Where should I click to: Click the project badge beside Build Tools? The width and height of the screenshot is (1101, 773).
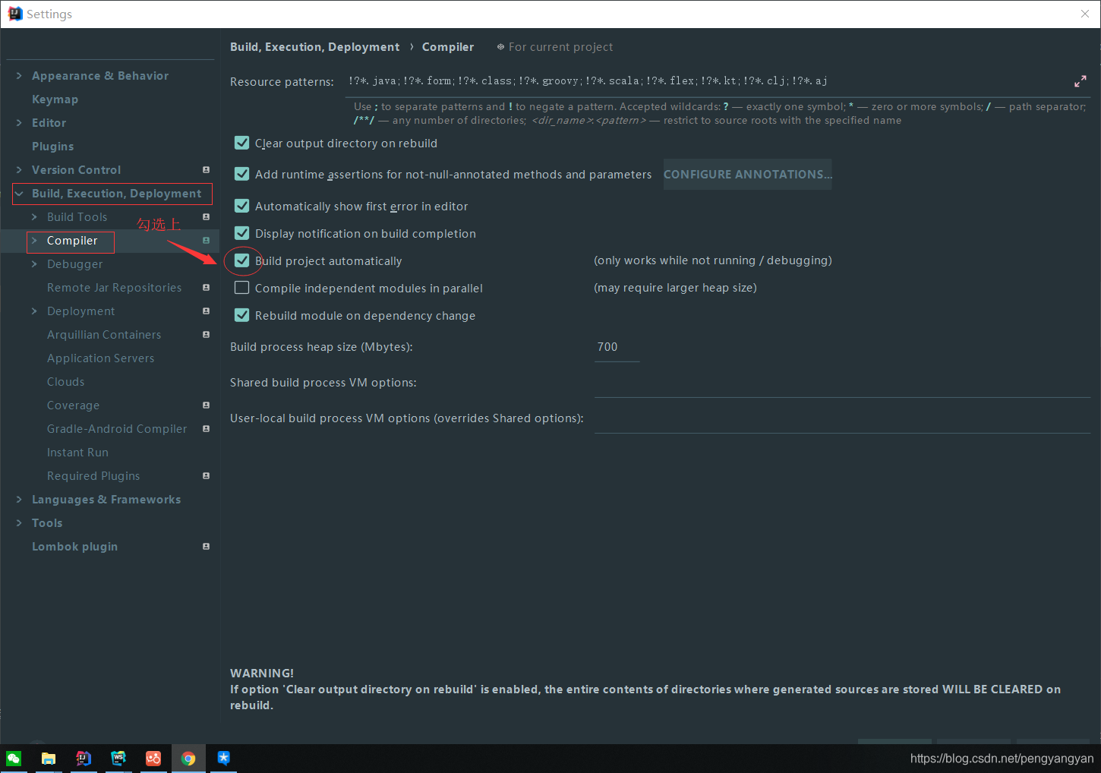pos(206,217)
